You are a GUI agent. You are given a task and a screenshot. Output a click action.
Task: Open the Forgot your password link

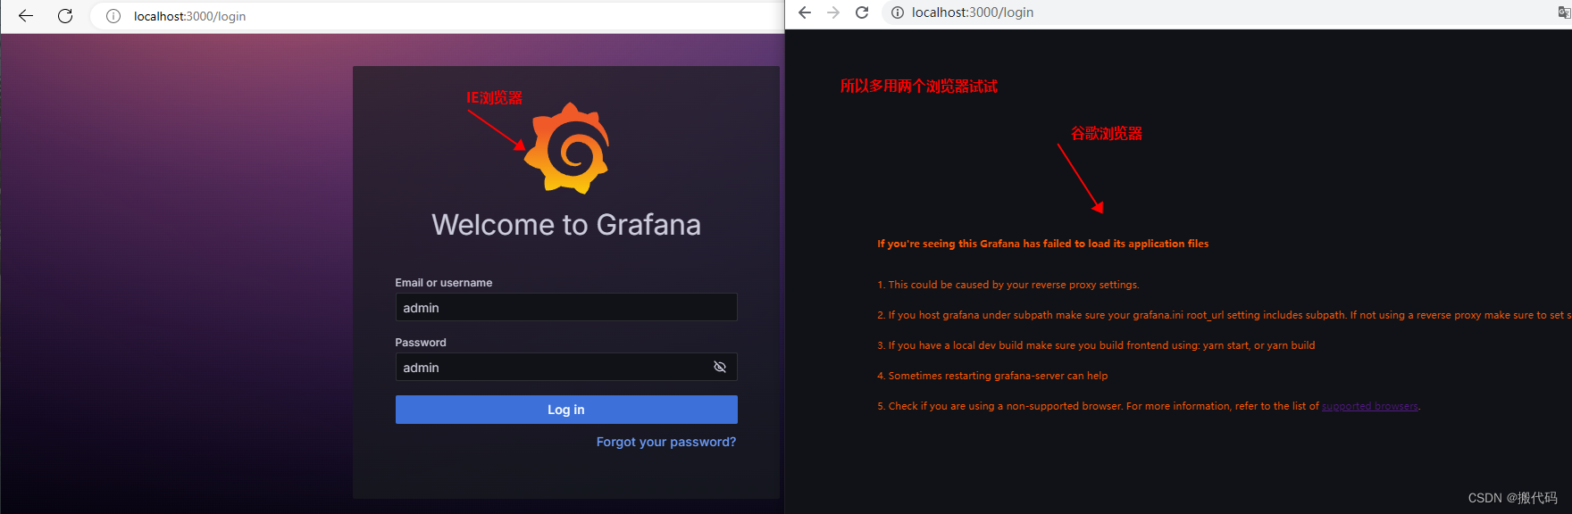[666, 442]
